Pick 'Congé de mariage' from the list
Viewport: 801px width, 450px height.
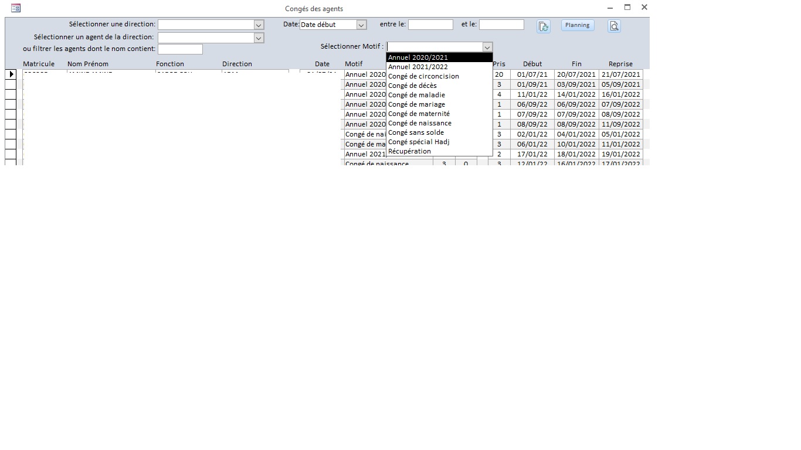coord(439,104)
